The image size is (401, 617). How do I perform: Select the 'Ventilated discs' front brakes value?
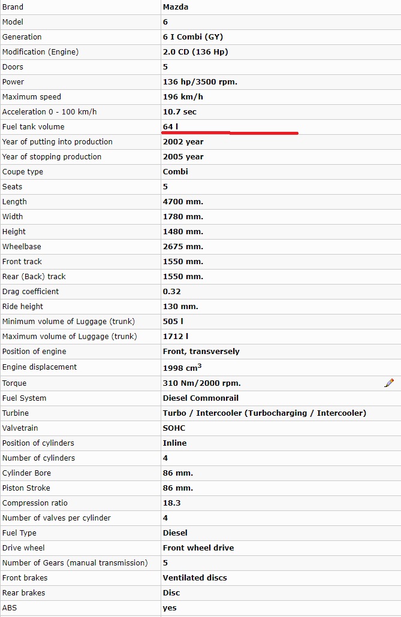[x=195, y=577]
